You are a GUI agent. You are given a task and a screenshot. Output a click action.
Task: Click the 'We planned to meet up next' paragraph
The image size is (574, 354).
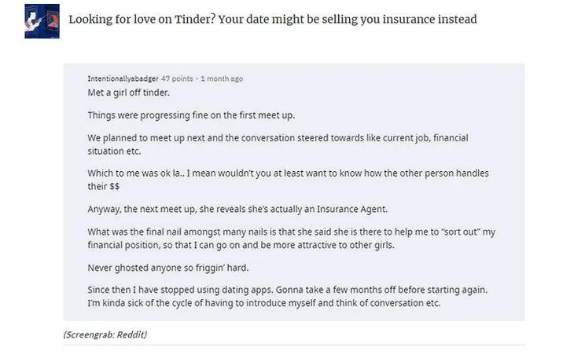278,144
